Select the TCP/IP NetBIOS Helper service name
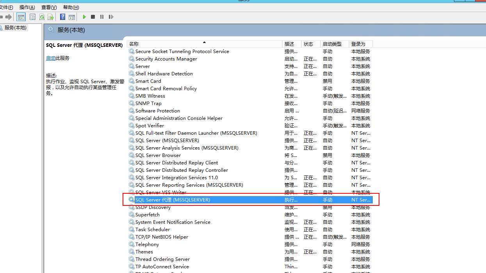Image resolution: width=486 pixels, height=273 pixels. point(162,237)
